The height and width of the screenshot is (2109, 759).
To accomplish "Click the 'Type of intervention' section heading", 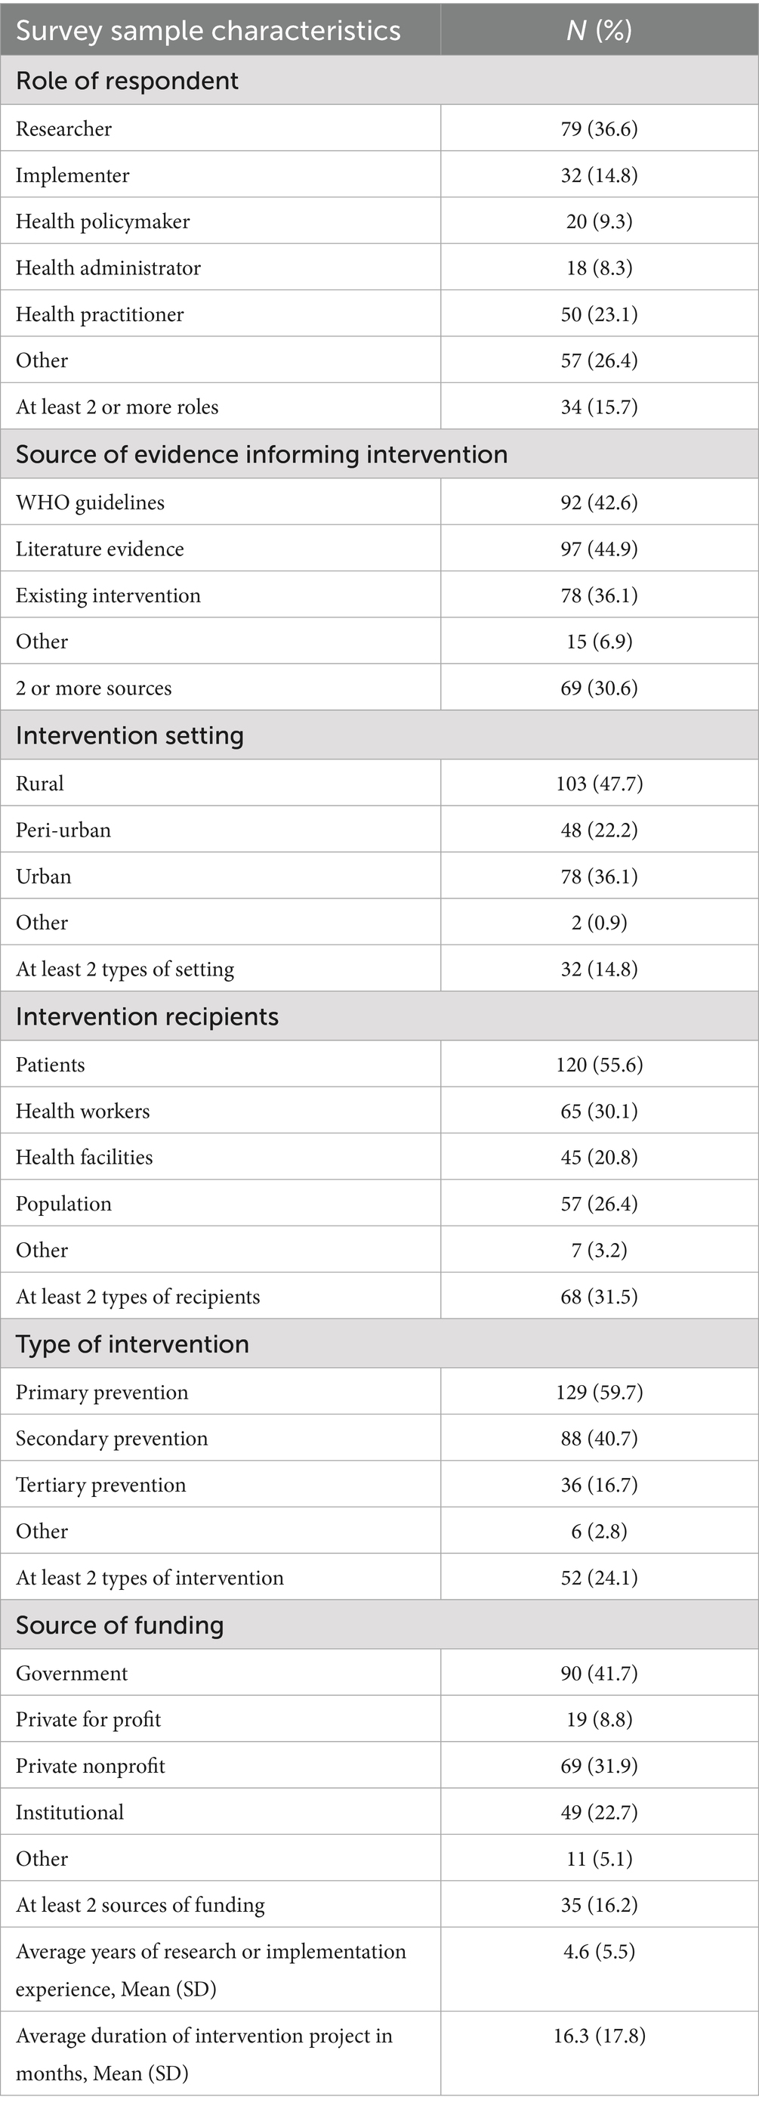I will [x=132, y=1344].
